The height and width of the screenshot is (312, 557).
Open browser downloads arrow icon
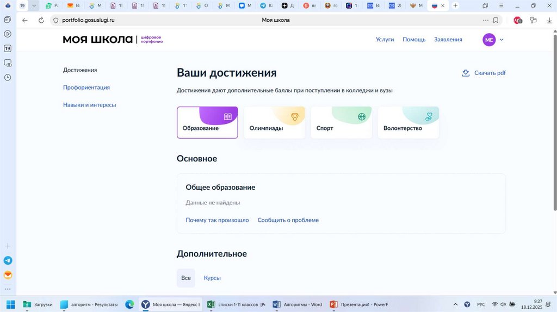pyautogui.click(x=549, y=20)
